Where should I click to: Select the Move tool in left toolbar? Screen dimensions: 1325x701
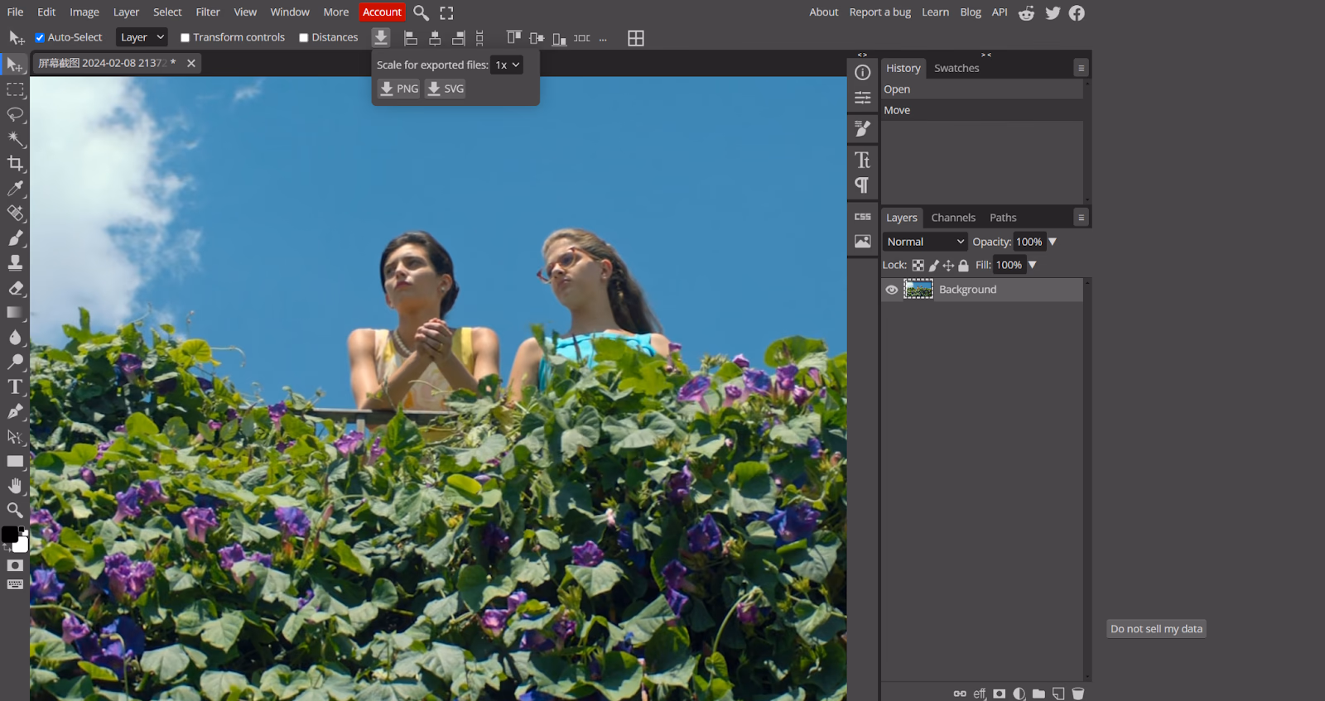click(15, 65)
